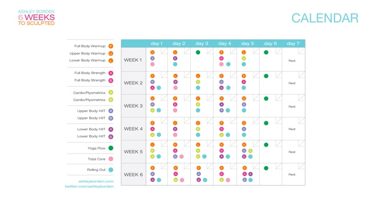Select the day 1 column header
Screen dimensions: 372x209
[x=157, y=43]
